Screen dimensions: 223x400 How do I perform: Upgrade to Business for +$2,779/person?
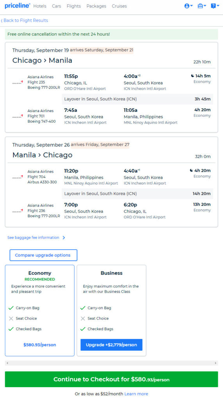click(x=112, y=345)
